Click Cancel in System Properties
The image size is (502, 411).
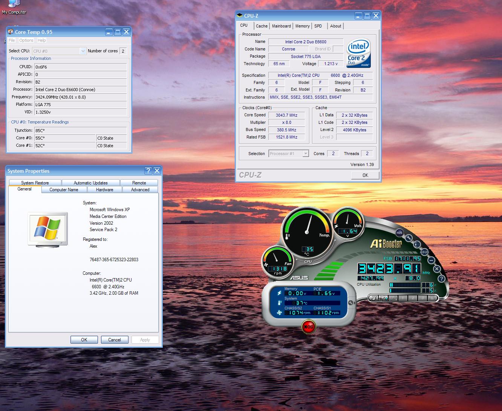pos(115,339)
